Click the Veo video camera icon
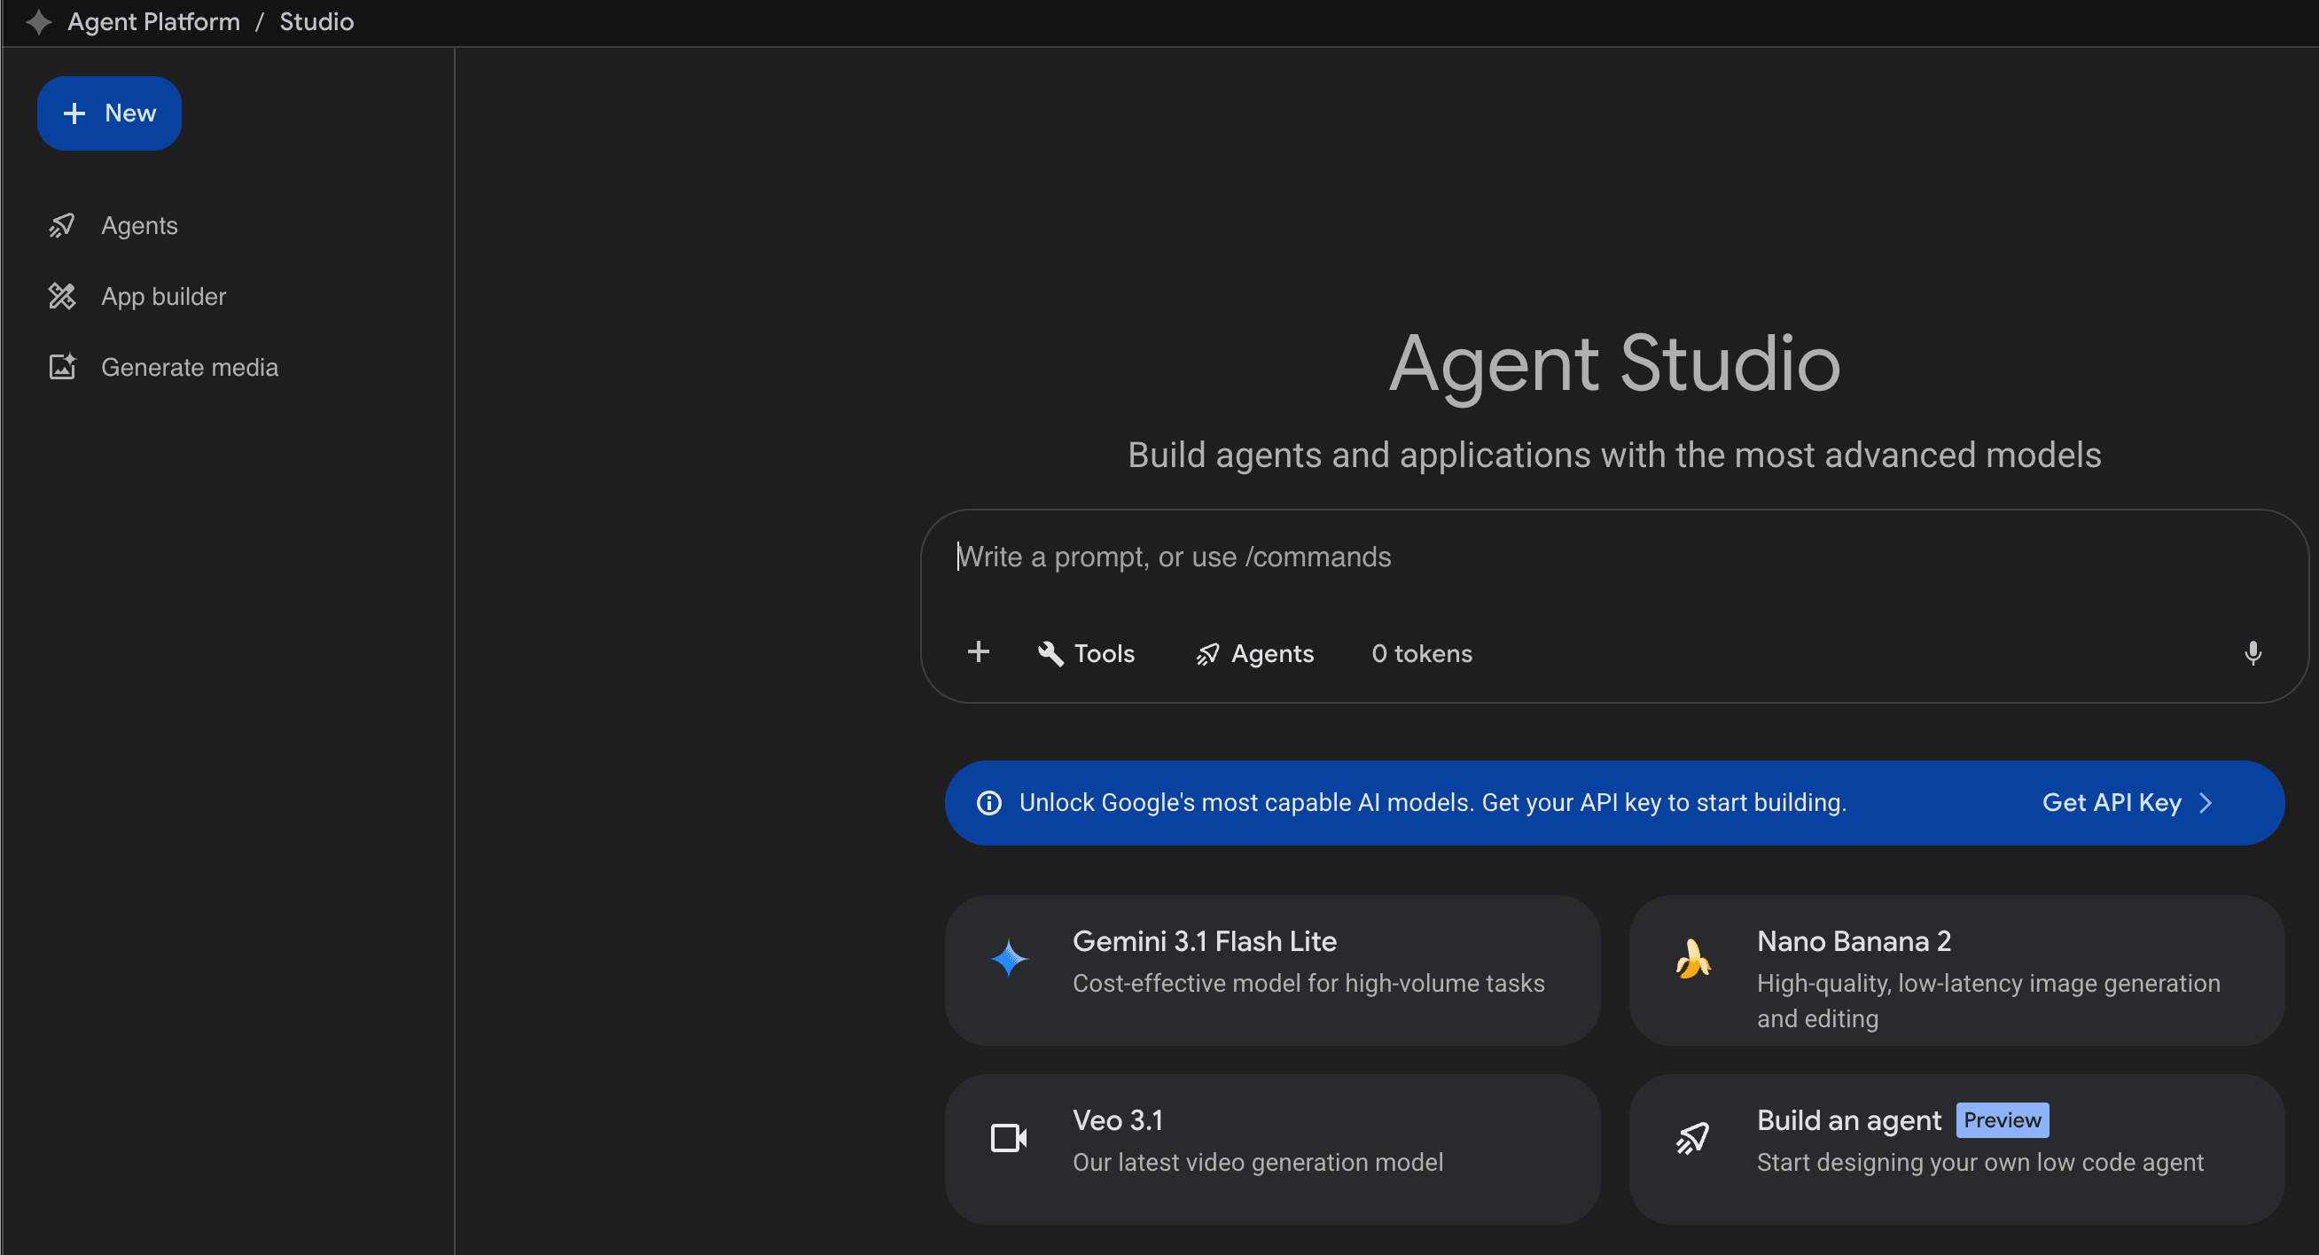 1008,1138
